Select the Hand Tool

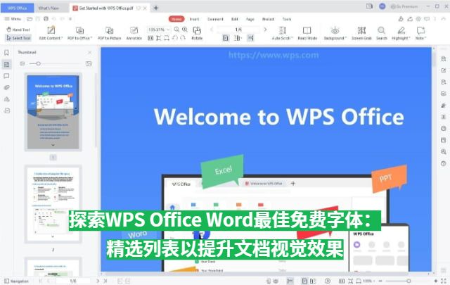(18, 30)
